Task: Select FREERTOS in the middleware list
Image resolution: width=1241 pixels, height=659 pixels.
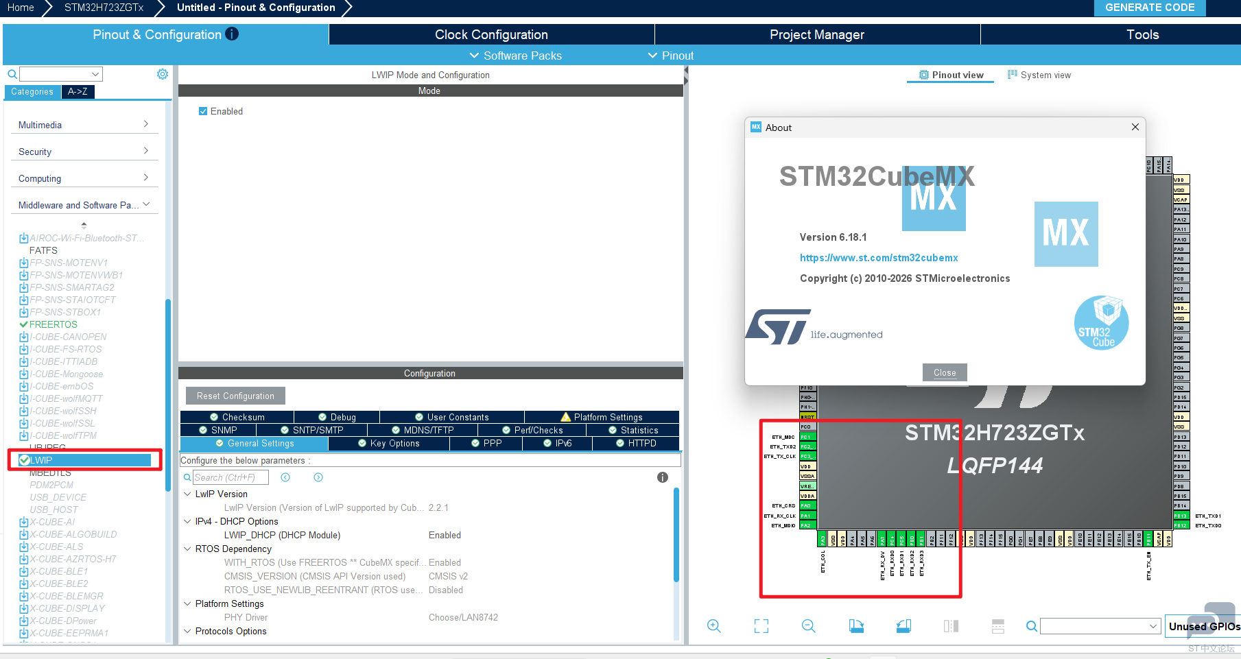Action: coord(53,324)
